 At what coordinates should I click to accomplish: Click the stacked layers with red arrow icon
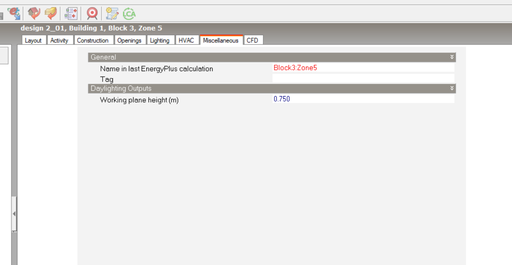click(x=51, y=14)
